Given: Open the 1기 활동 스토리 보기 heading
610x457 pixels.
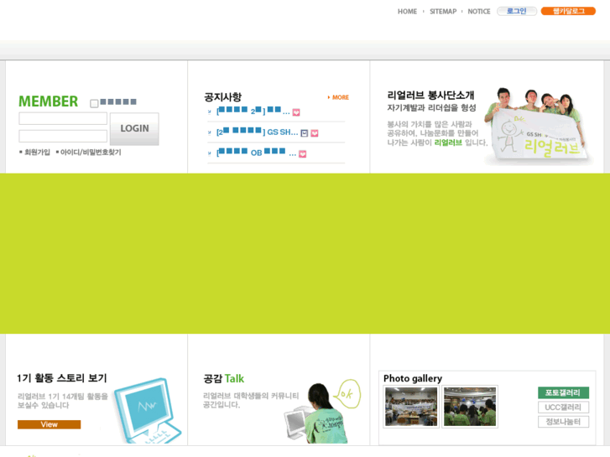Looking at the screenshot, I should pos(62,378).
